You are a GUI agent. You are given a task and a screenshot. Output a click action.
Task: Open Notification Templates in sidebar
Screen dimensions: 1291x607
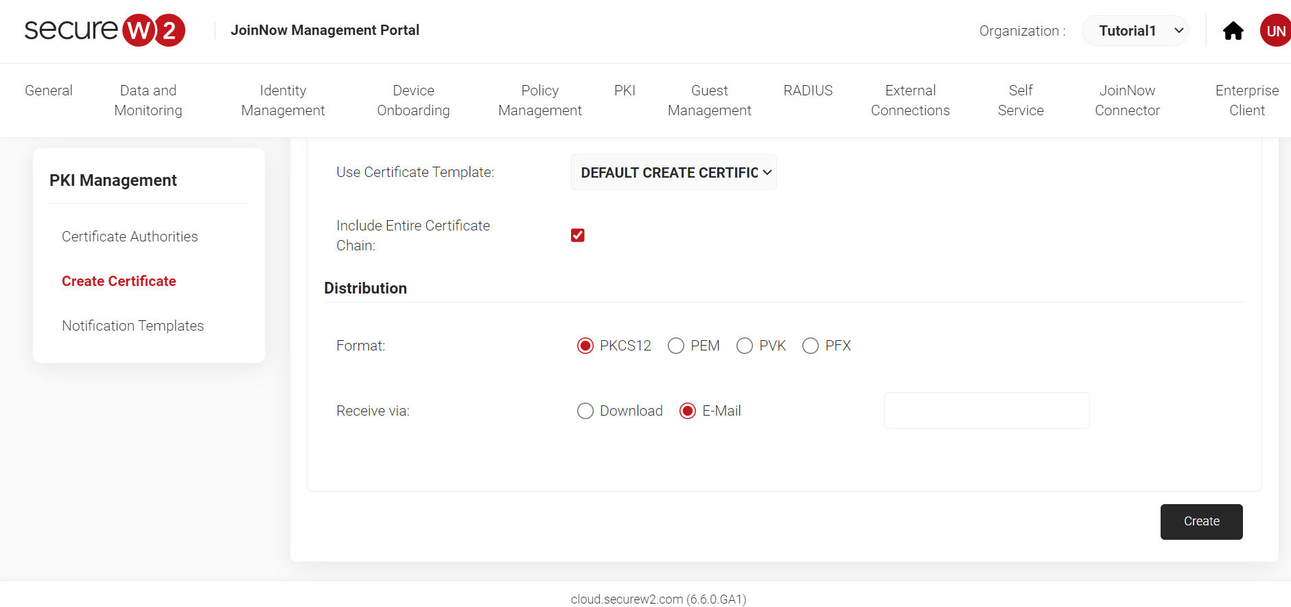click(132, 326)
